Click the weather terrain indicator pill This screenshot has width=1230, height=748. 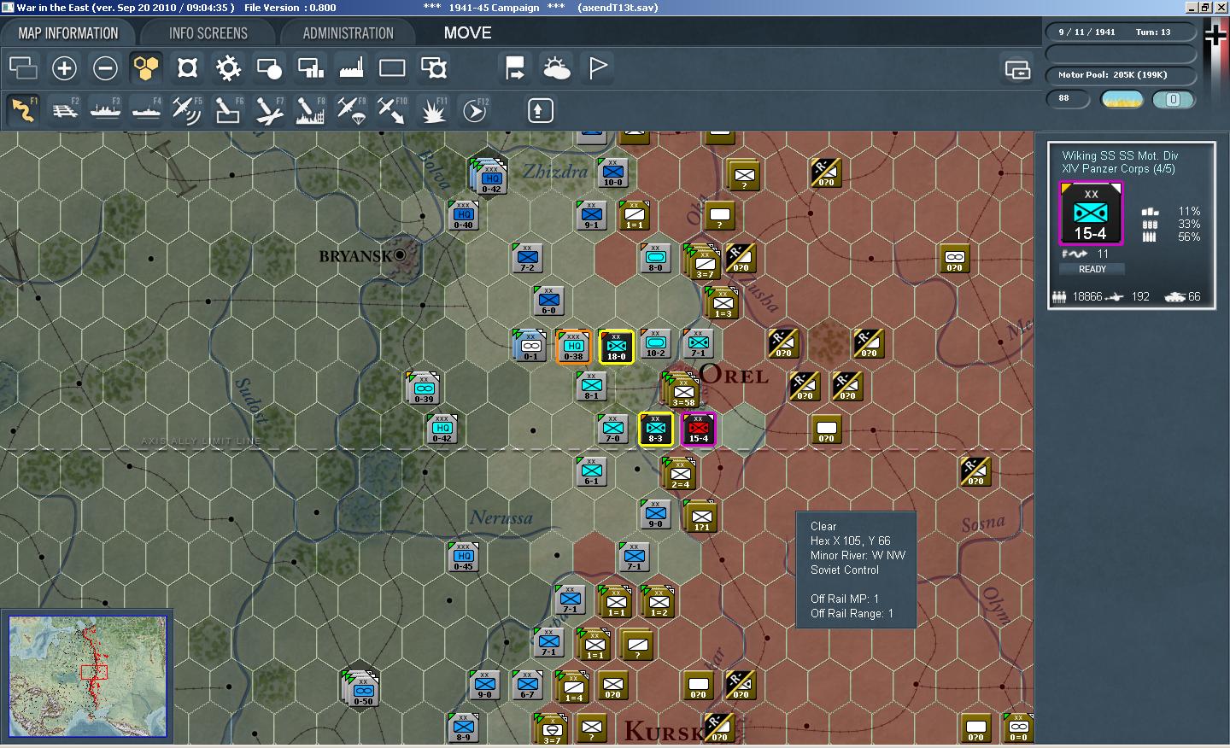pyautogui.click(x=1122, y=99)
